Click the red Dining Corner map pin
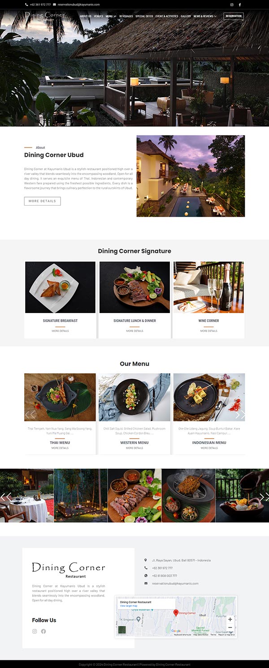The image size is (269, 668). 176,613
